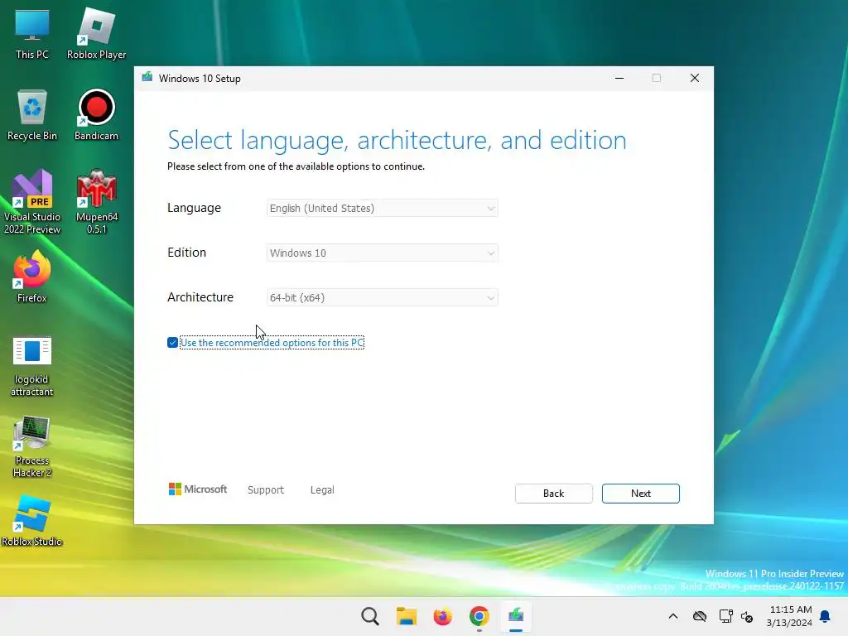Open network status tray icon
Image resolution: width=848 pixels, height=636 pixels.
click(725, 616)
